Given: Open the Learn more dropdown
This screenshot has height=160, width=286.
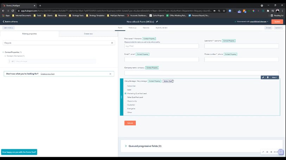Looking at the screenshot, I should [x=8, y=28].
